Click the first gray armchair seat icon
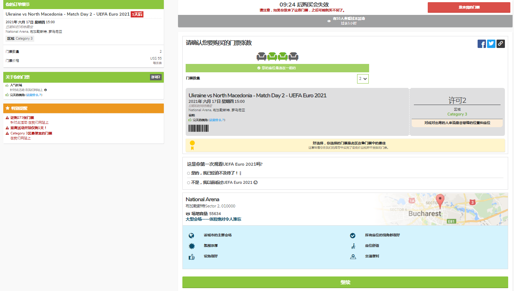 pyautogui.click(x=261, y=56)
